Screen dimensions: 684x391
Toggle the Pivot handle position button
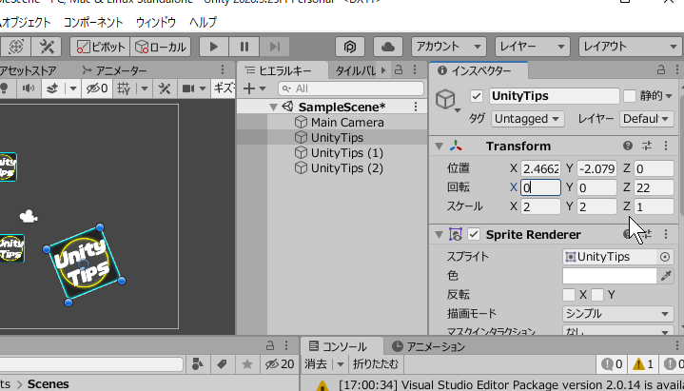click(100, 47)
